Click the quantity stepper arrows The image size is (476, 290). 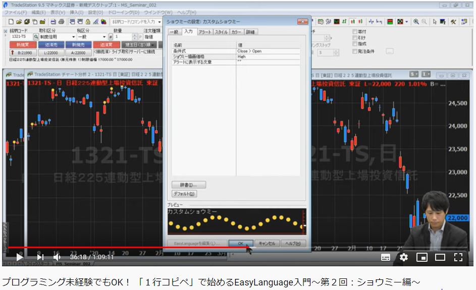(134, 37)
